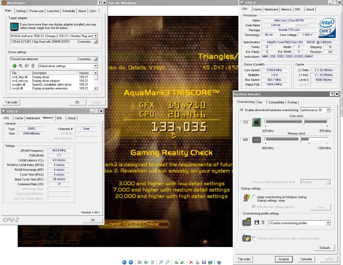The image size is (343, 265).
Task: Open Compatibility tab in System tweaks
Action: (276, 102)
